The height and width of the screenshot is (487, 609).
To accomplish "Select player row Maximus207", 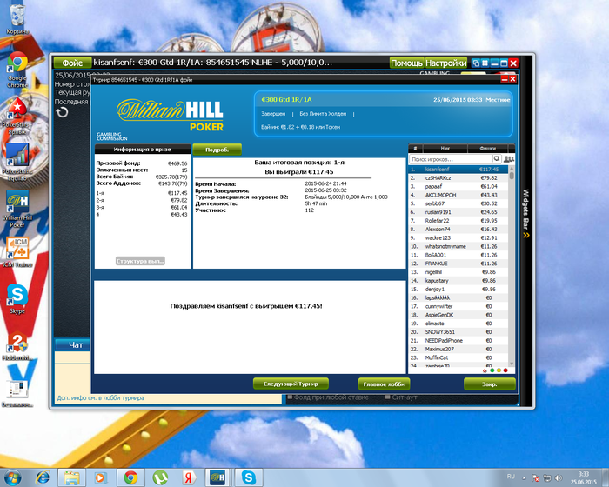I will coord(458,349).
